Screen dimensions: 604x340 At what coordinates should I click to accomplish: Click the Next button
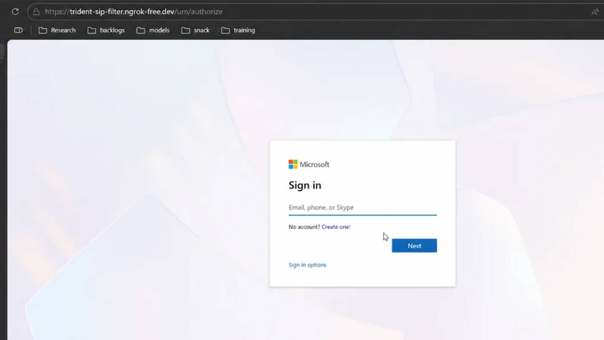point(414,246)
